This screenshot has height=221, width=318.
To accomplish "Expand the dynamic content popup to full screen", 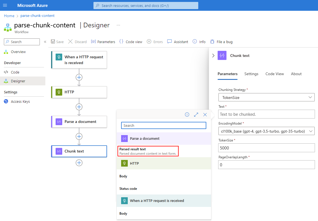I will tap(196, 115).
